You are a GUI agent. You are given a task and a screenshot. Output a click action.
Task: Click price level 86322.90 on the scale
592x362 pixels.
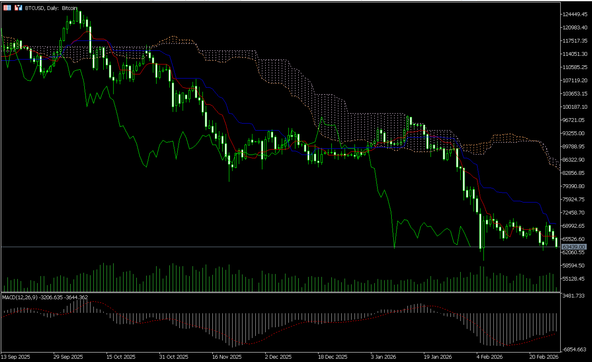point(573,160)
